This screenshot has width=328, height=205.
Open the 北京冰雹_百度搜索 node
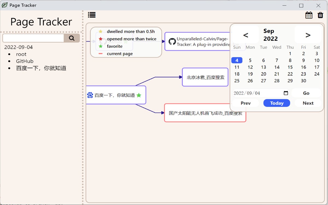[205, 77]
